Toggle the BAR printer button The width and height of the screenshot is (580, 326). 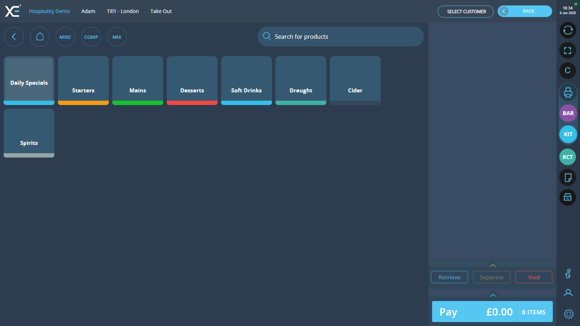568,113
